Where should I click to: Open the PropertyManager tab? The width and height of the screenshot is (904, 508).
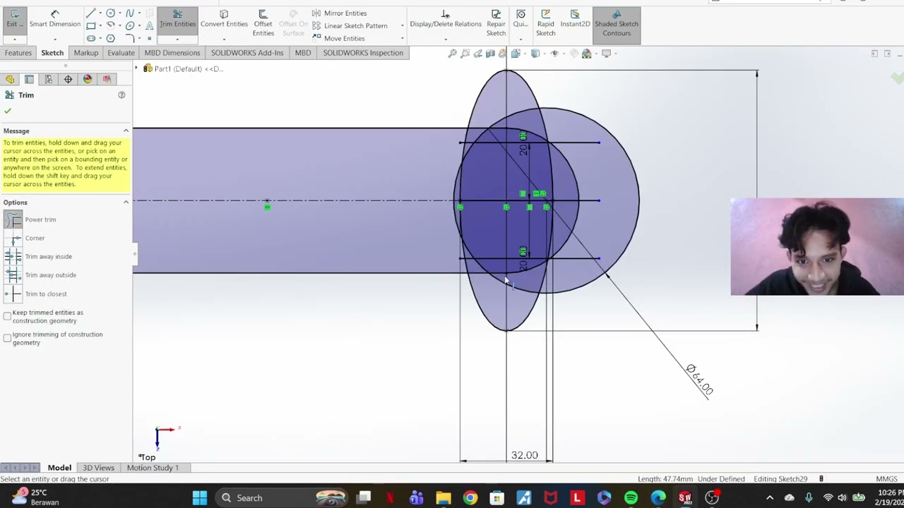29,79
